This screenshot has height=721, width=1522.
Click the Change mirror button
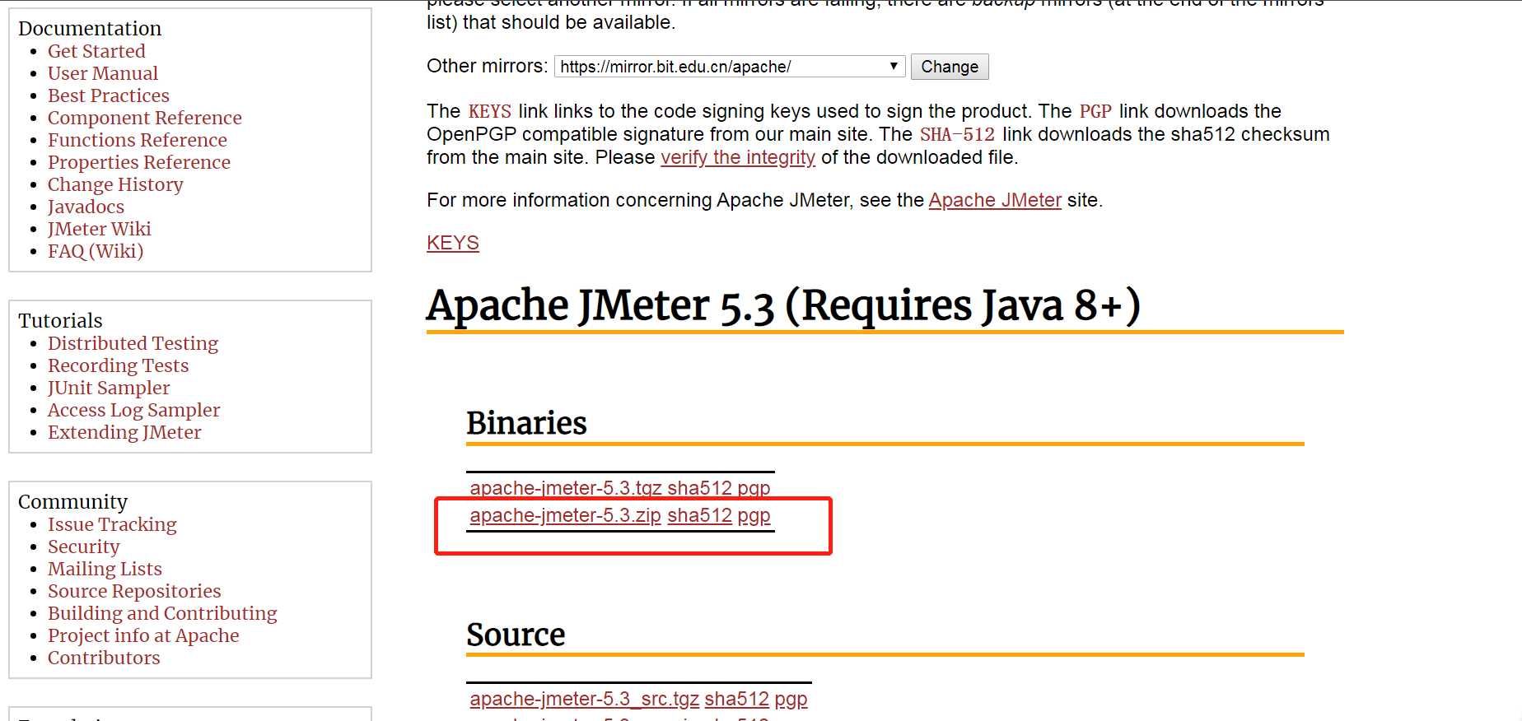950,67
